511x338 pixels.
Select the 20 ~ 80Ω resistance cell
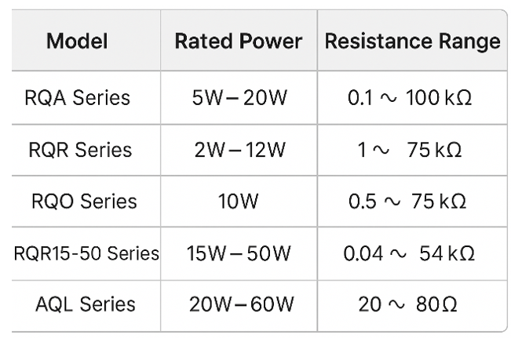[x=407, y=303]
